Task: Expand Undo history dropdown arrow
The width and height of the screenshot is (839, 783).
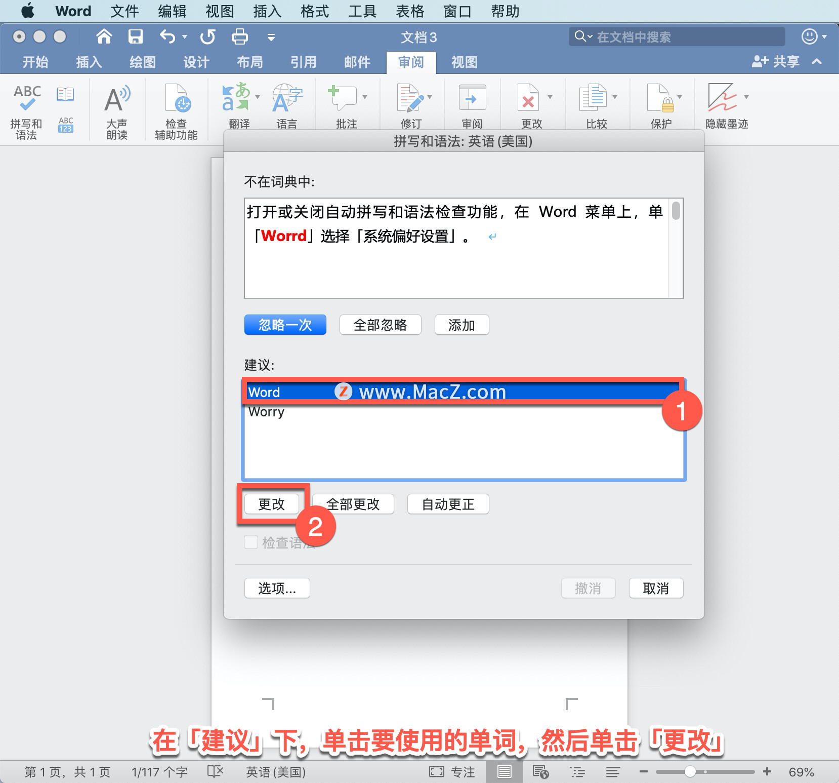Action: pyautogui.click(x=185, y=36)
